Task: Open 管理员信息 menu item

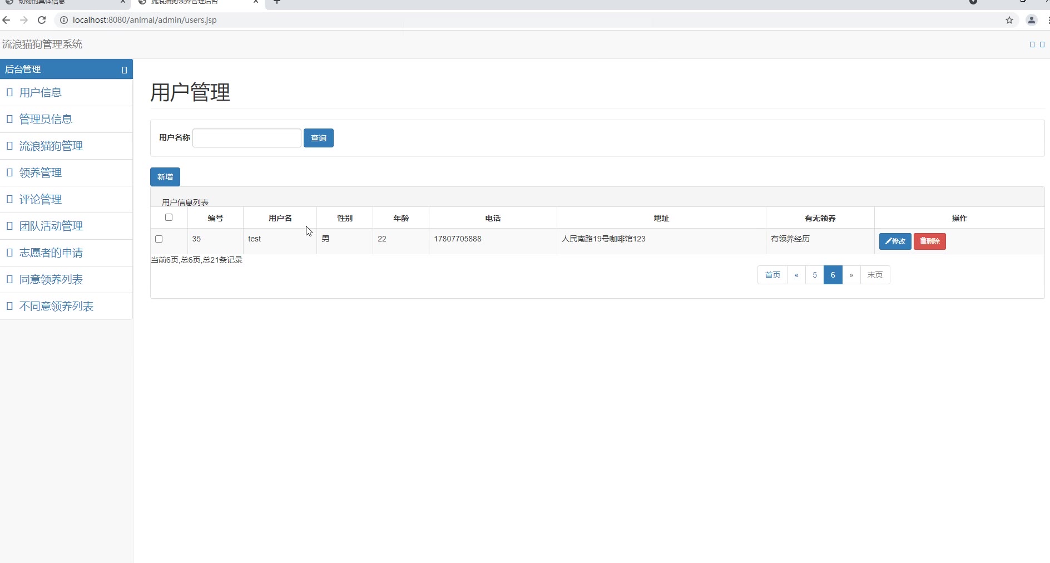Action: coord(46,119)
